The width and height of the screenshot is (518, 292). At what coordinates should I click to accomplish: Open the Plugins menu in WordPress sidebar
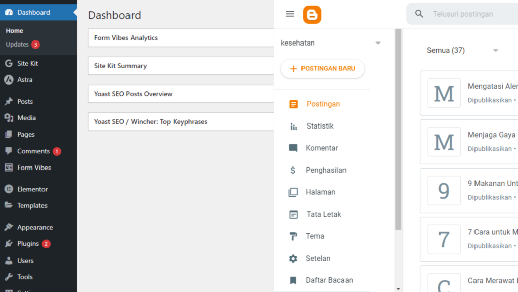[28, 244]
